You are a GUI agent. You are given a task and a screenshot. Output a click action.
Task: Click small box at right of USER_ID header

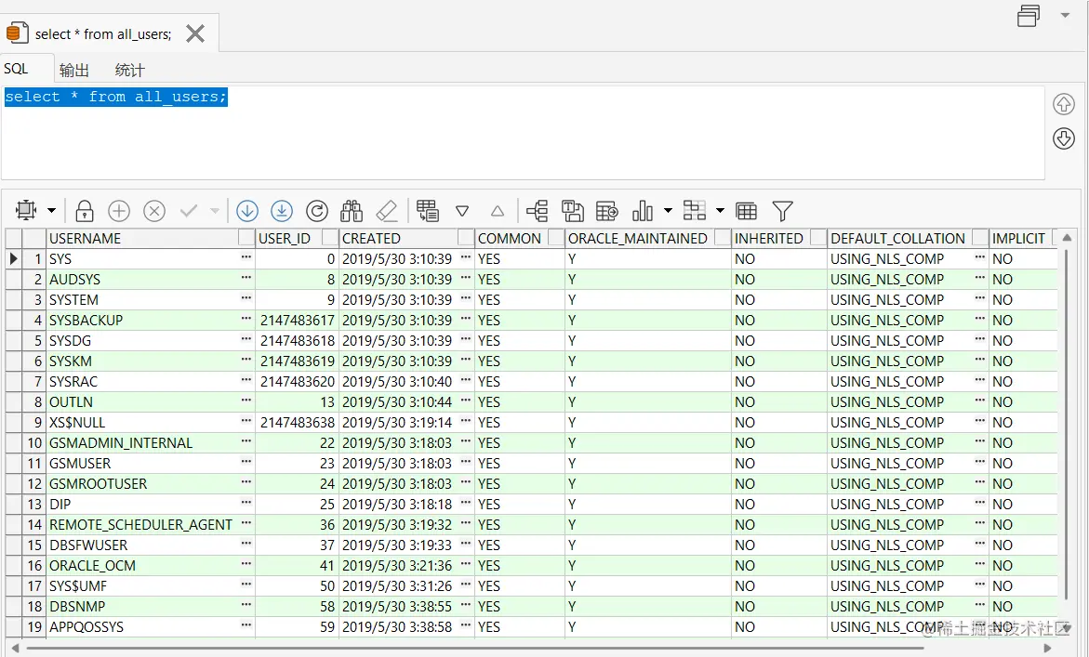[x=330, y=237]
